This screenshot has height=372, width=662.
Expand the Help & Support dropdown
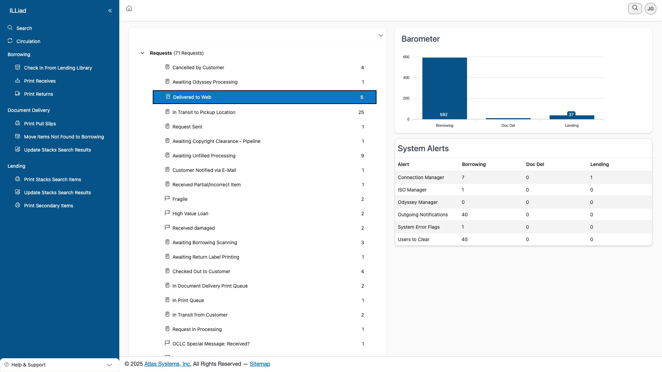coord(109,365)
